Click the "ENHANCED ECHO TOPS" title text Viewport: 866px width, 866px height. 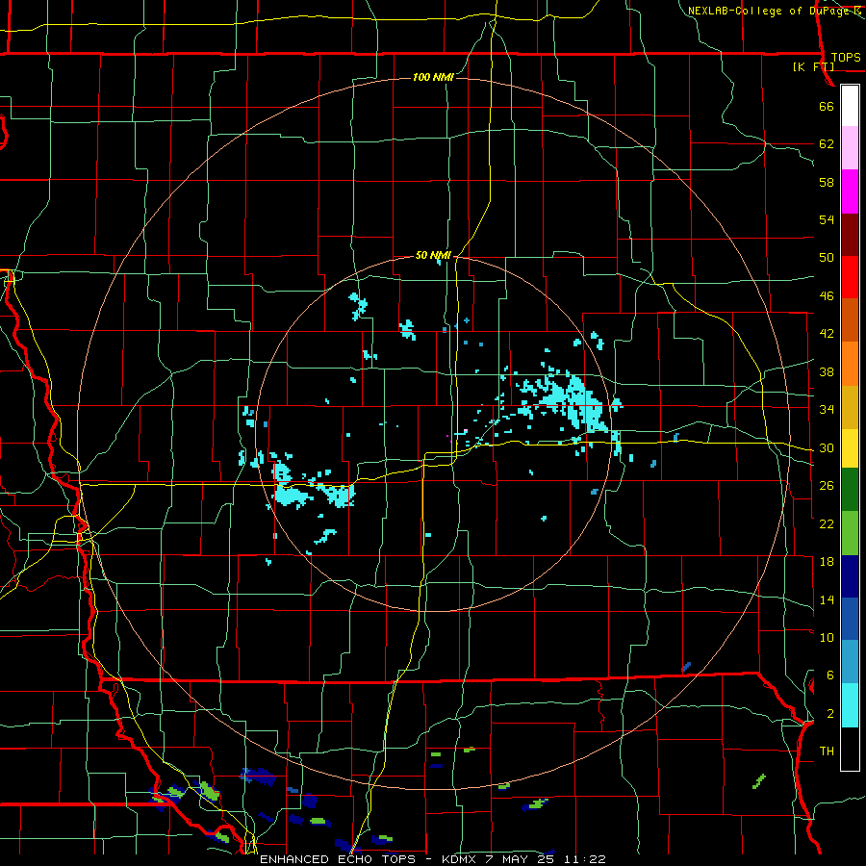(x=338, y=859)
